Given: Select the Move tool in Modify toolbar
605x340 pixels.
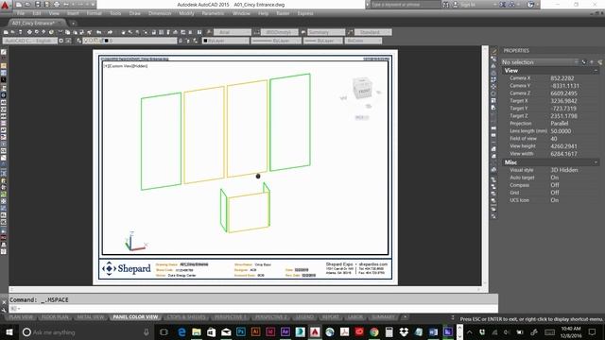Looking at the screenshot, I should click(x=493, y=86).
